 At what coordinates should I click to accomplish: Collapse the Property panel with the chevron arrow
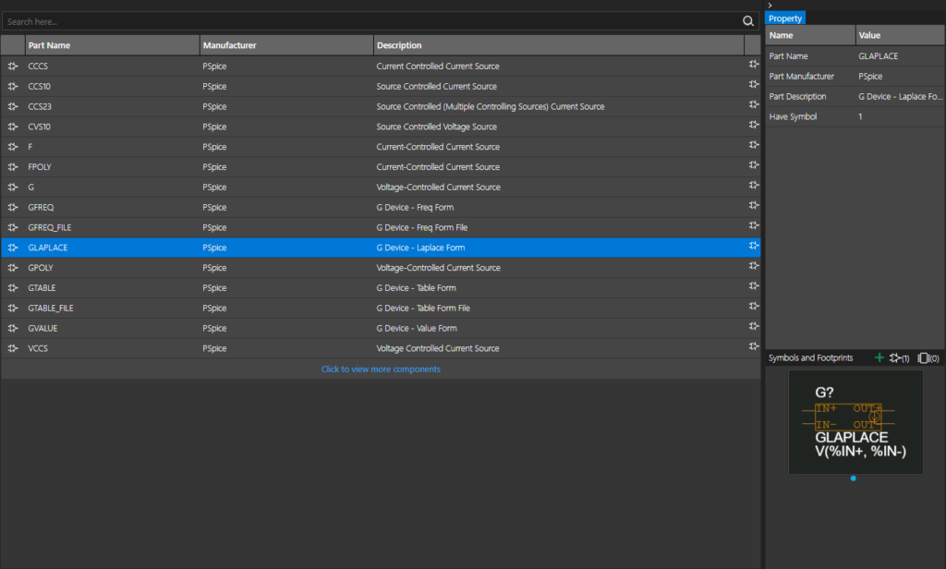[770, 5]
